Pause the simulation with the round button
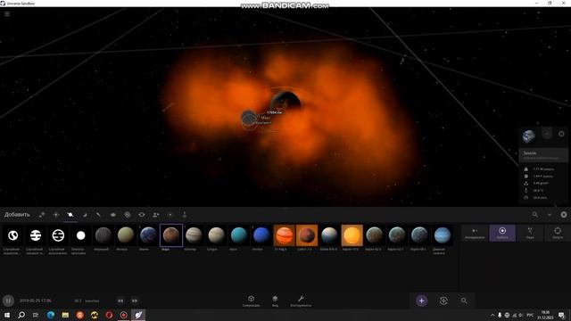Viewport: 571px width, 321px height. click(x=8, y=301)
